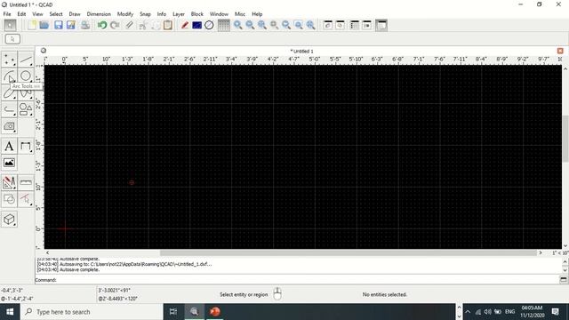Select the Text tool
Image resolution: width=569 pixels, height=320 pixels.
(9, 146)
